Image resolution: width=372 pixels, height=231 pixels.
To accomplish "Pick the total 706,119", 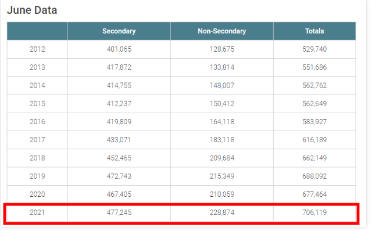I will tap(314, 212).
